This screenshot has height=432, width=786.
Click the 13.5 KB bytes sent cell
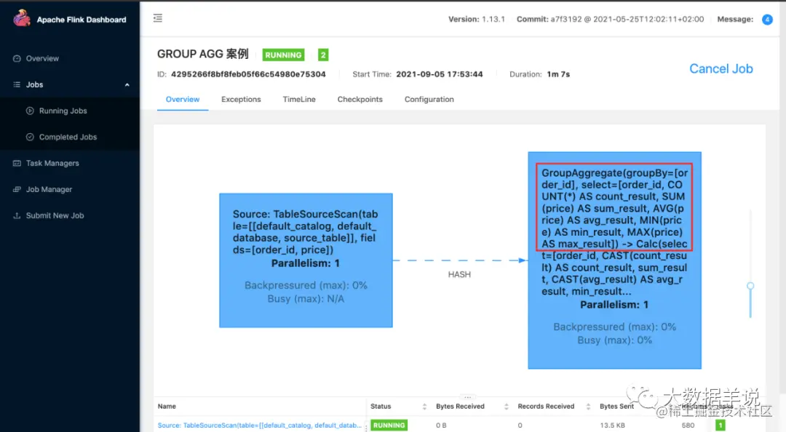pyautogui.click(x=612, y=425)
